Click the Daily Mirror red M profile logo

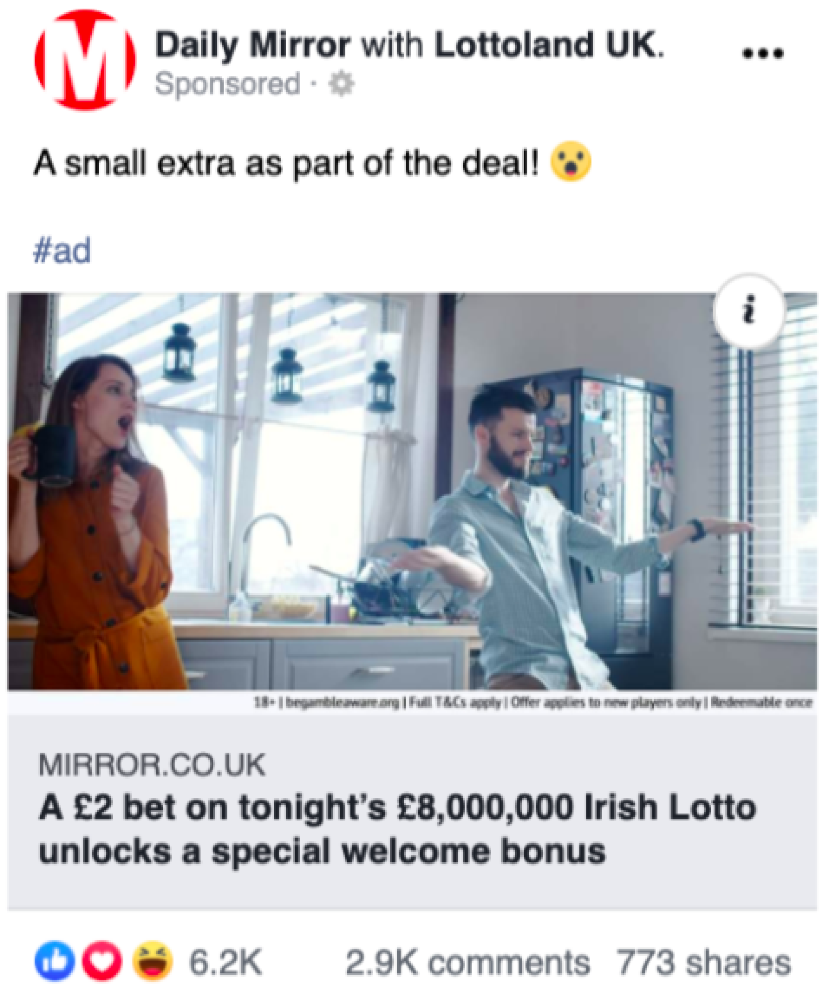(85, 60)
